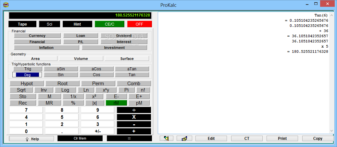This screenshot has width=337, height=147.
Task: Click the hand-pointing-right icon button
Action: 184,139
